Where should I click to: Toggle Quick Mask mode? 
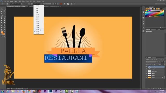point(2,37)
